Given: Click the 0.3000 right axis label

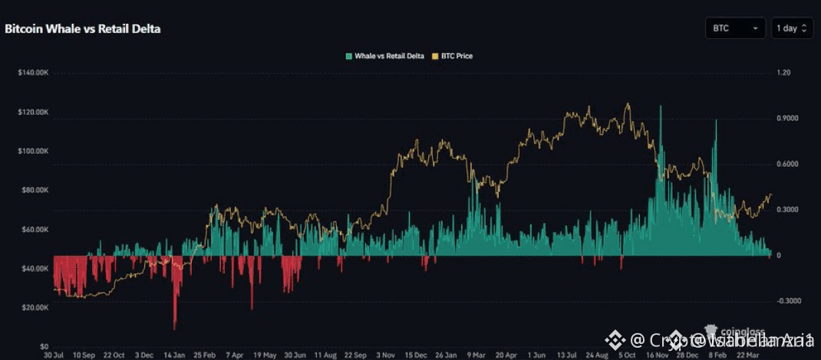Looking at the screenshot, I should click(x=786, y=210).
